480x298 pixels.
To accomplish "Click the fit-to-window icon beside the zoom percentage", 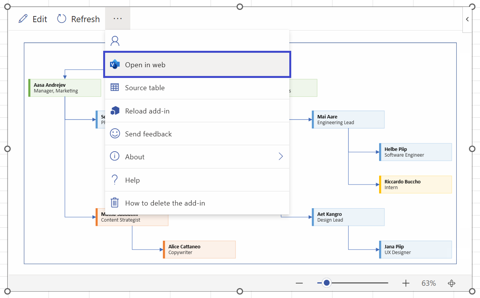I will 451,283.
